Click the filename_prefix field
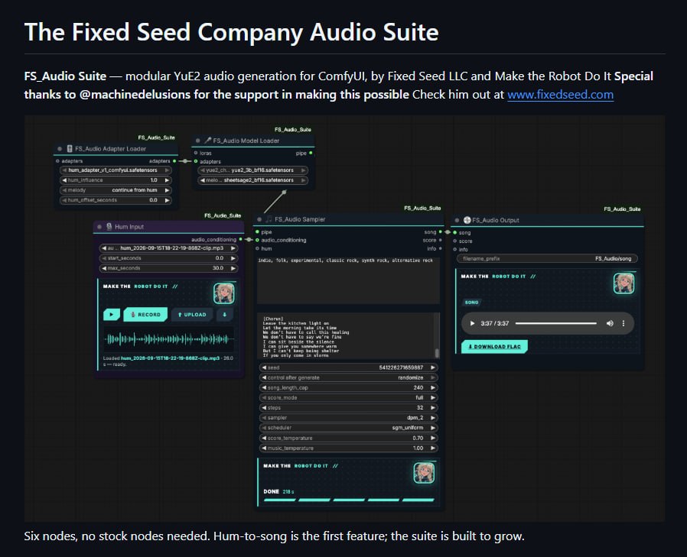This screenshot has width=687, height=557. 547,258
